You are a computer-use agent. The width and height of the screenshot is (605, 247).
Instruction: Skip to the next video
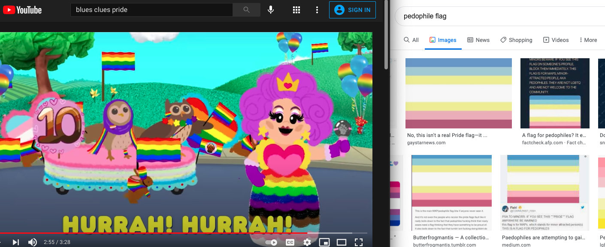[x=16, y=242]
